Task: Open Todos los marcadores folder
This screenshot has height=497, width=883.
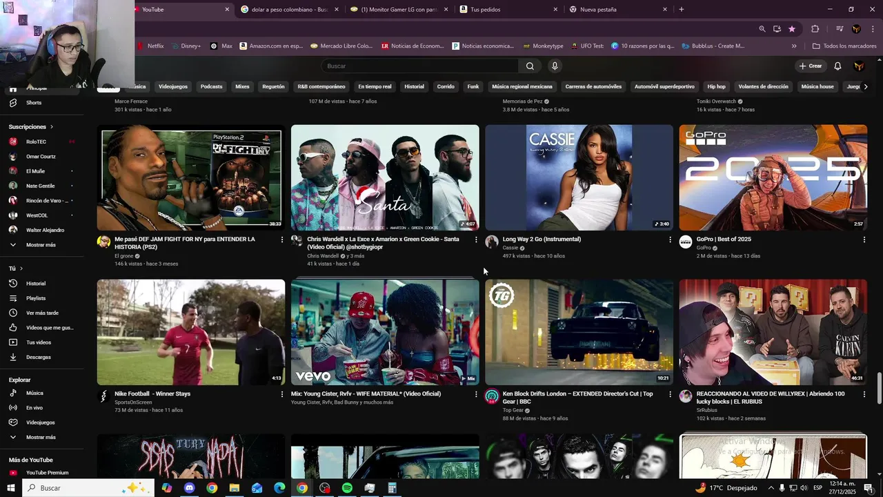Action: (x=844, y=46)
